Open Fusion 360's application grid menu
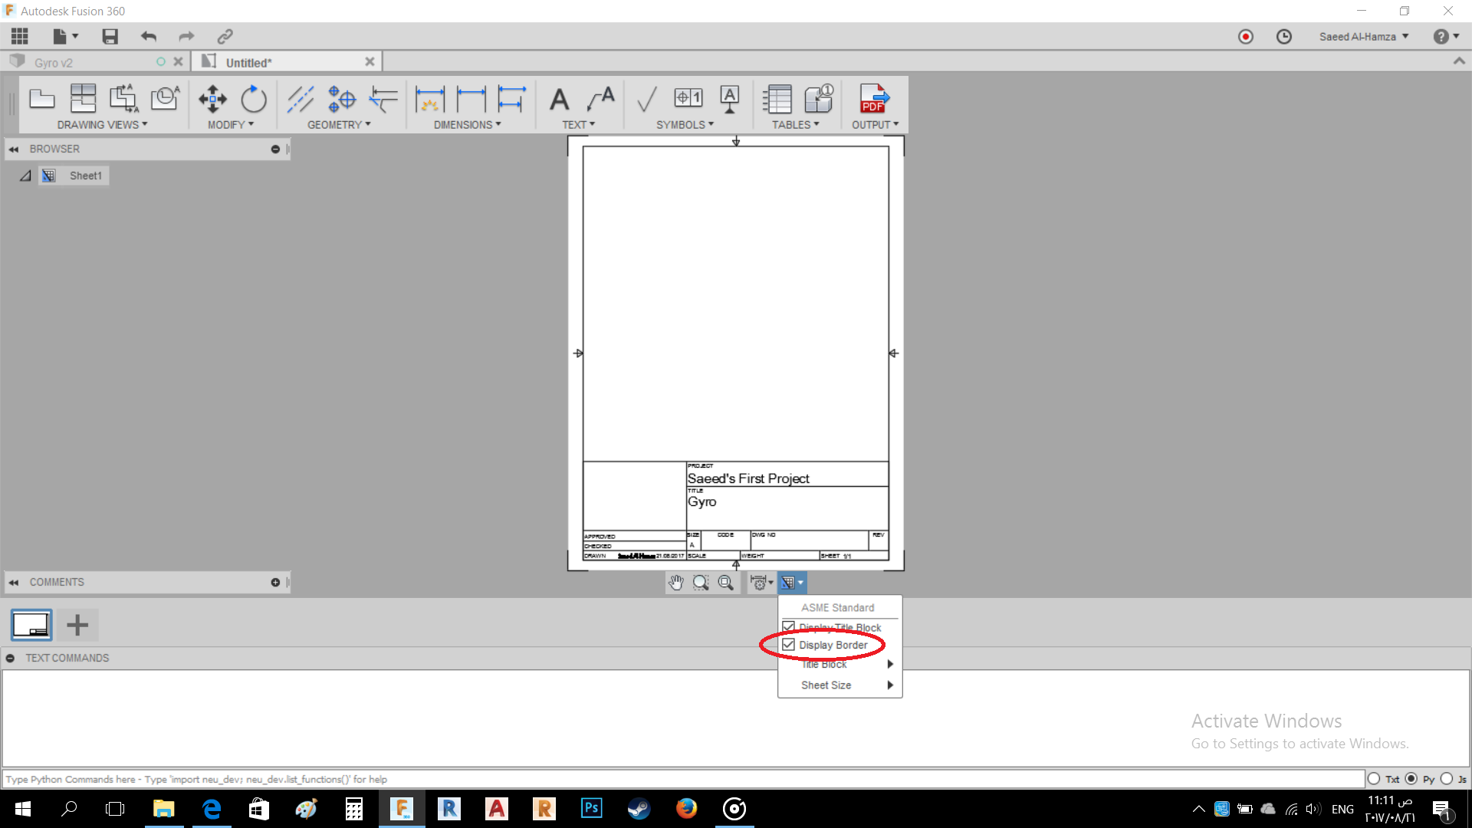This screenshot has width=1472, height=828. pyautogui.click(x=19, y=36)
